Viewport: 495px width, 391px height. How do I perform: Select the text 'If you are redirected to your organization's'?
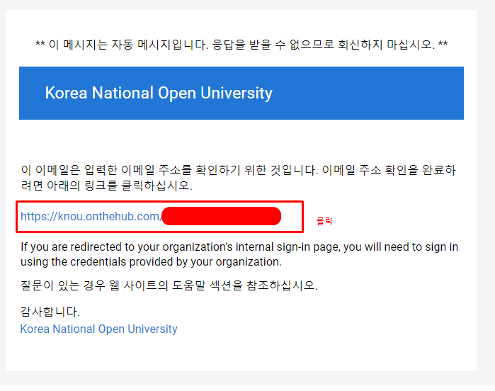point(127,247)
